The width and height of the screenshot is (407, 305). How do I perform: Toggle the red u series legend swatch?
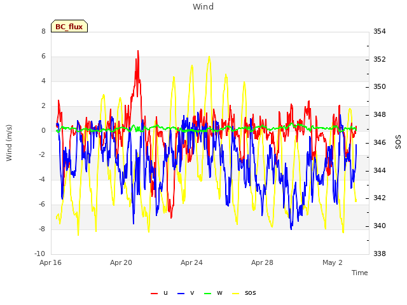tap(154, 294)
